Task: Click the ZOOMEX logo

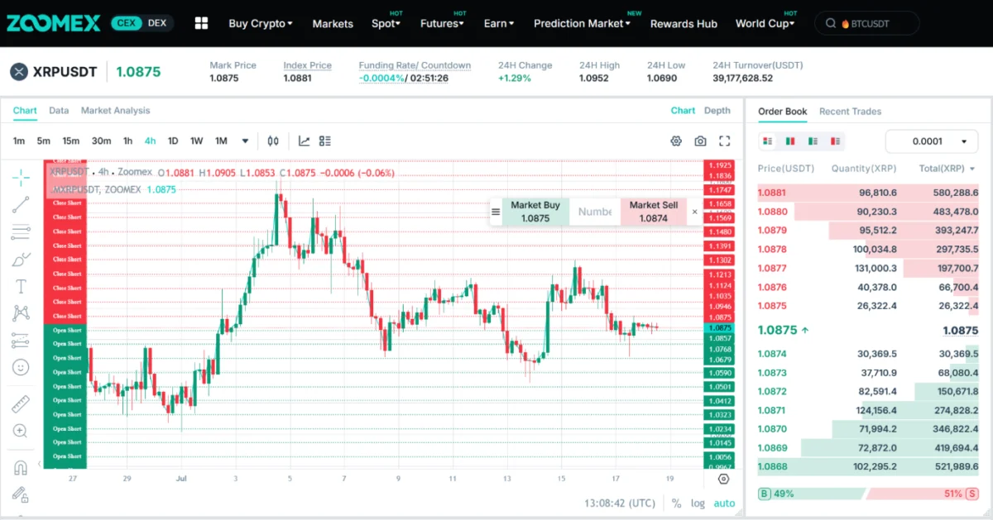Action: (53, 23)
